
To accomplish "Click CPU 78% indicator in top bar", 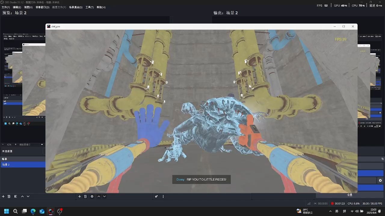I will coord(358,6).
